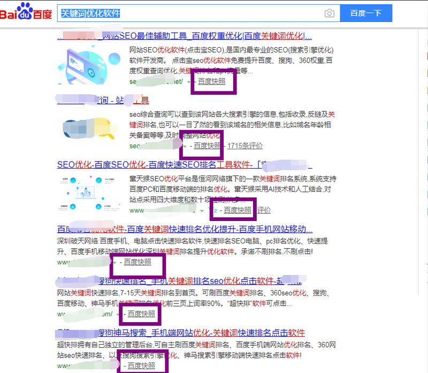Focus search box containing 关键词优化软件
This screenshot has height=373, width=428.
click(x=198, y=13)
